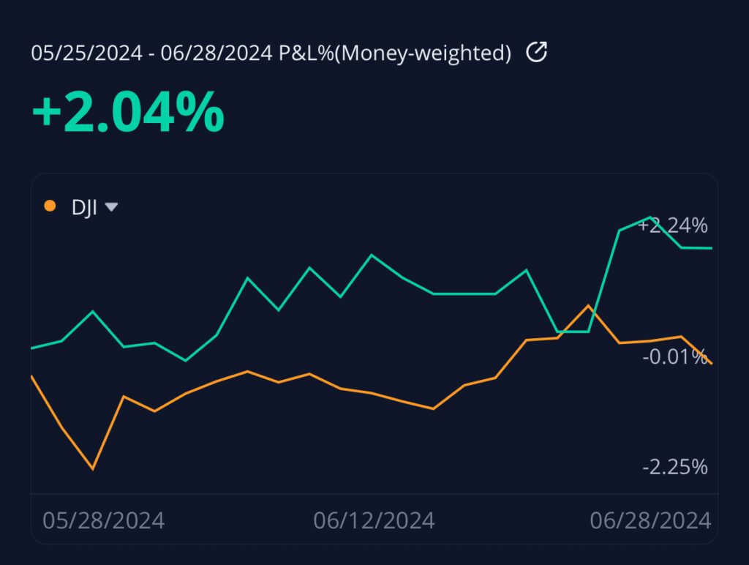Click the share icon beside the P&L% title
Viewport: 749px width, 565px height.
pyautogui.click(x=537, y=53)
